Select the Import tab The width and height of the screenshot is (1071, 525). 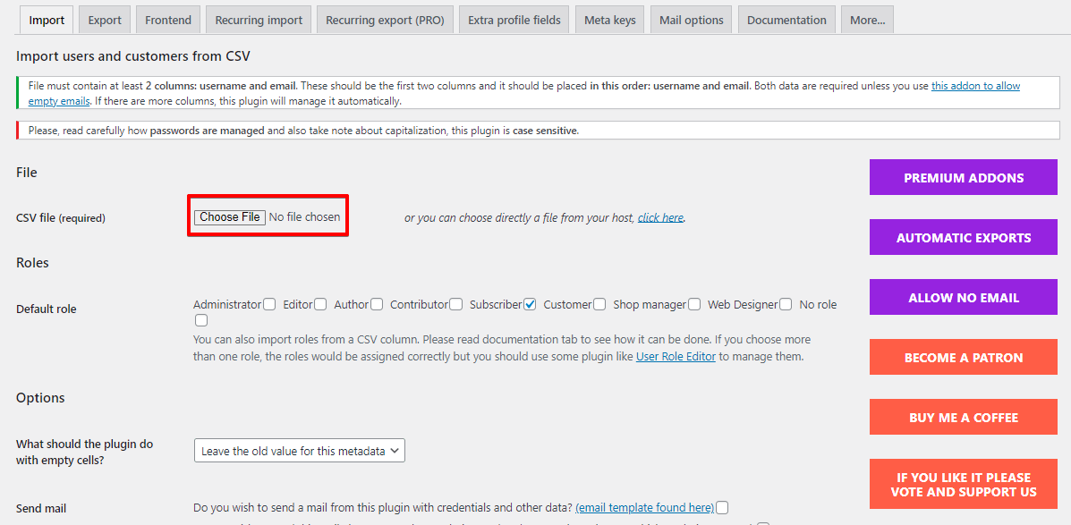click(47, 21)
